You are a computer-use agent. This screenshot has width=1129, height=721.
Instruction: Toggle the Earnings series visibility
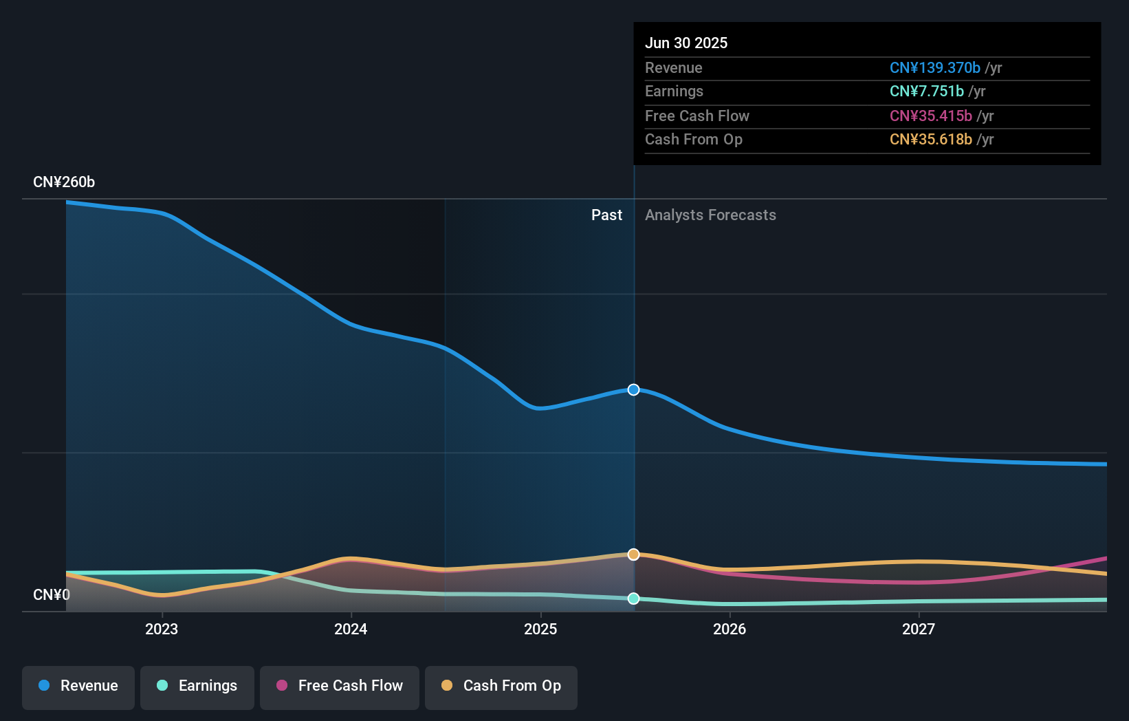(x=197, y=687)
